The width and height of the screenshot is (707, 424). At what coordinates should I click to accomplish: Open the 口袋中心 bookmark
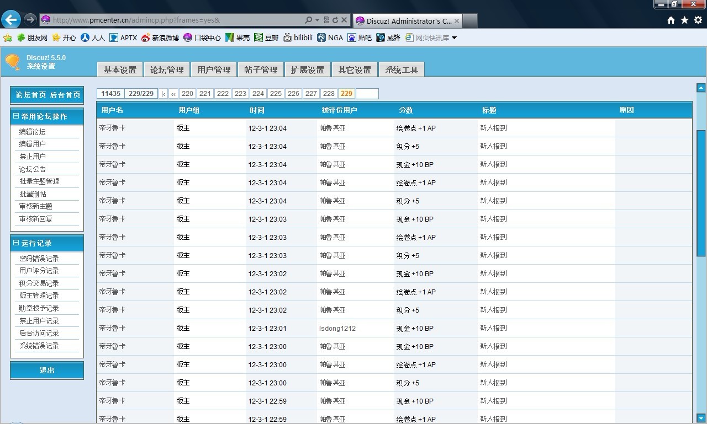click(x=202, y=37)
